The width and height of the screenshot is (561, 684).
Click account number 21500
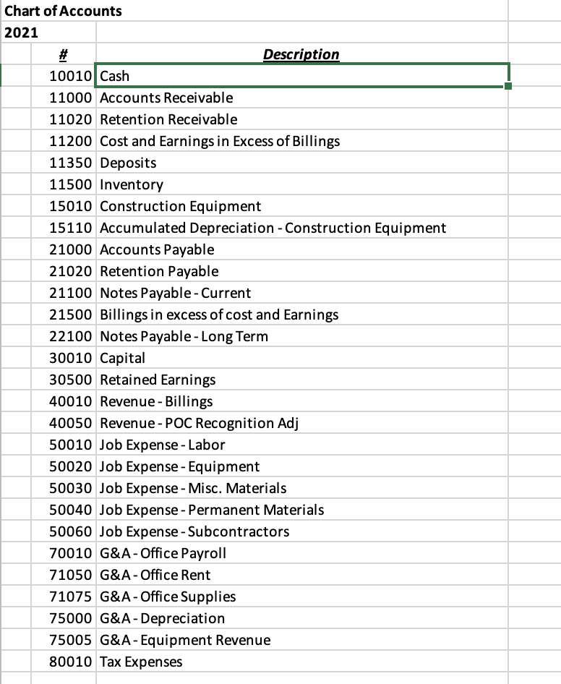tap(63, 315)
